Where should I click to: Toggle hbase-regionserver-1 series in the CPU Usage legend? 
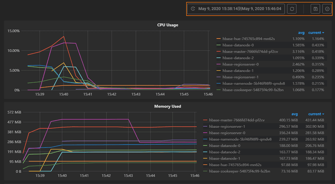click(x=240, y=77)
